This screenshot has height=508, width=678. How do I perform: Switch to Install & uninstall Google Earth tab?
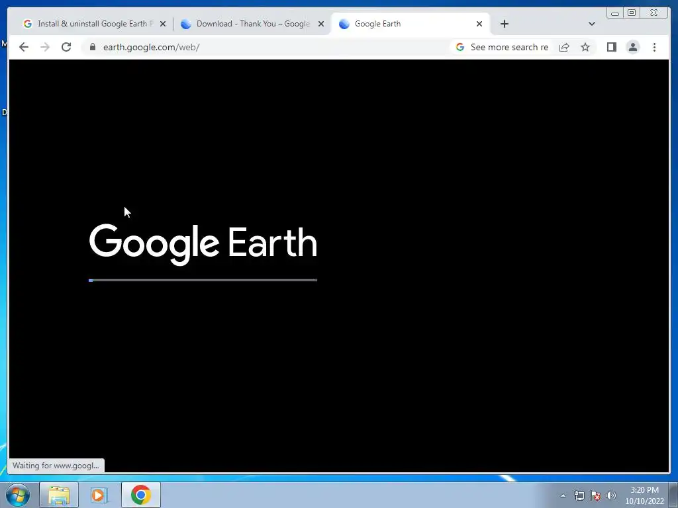[95, 24]
